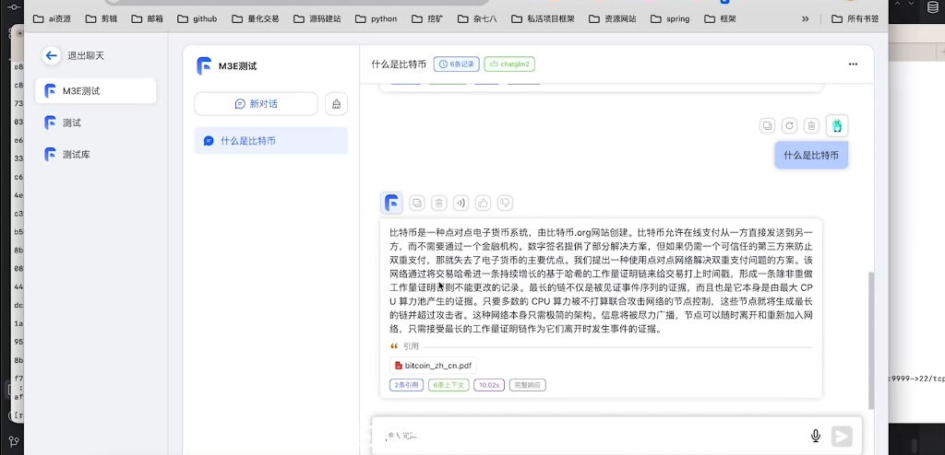Open the three-dot more options menu

(x=853, y=64)
